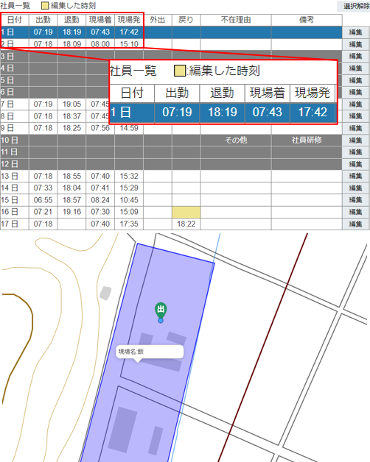Edit the 13日 row
This screenshot has height=462, width=370.
[355, 177]
